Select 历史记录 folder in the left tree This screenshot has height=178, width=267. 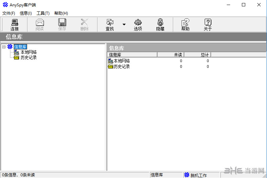[x=28, y=57]
